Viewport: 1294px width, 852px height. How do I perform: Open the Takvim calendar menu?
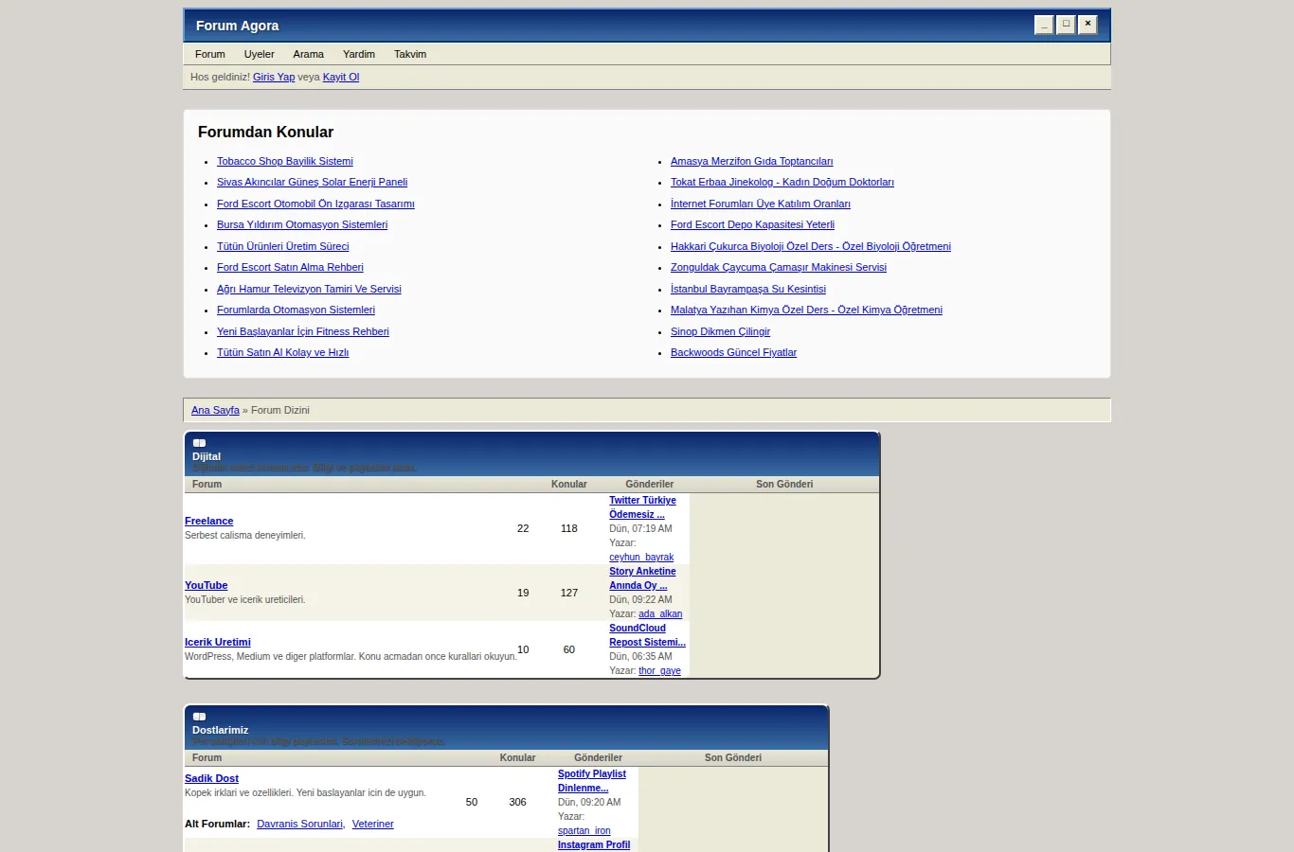pos(410,54)
